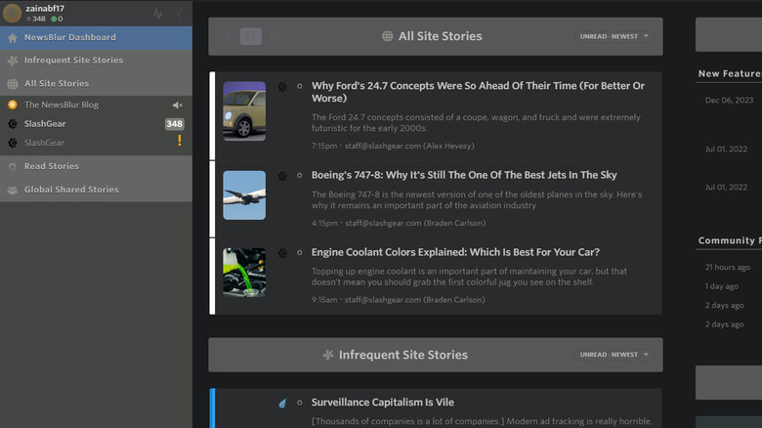This screenshot has height=428, width=762.
Task: Toggle unread dot on Ford 24.7 story
Action: pos(300,86)
